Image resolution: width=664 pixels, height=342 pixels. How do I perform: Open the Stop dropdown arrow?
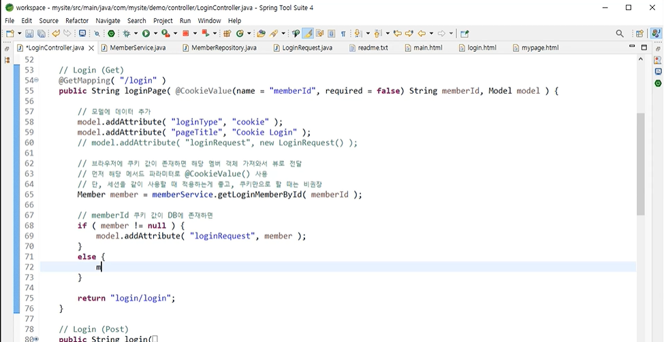pyautogui.click(x=195, y=33)
